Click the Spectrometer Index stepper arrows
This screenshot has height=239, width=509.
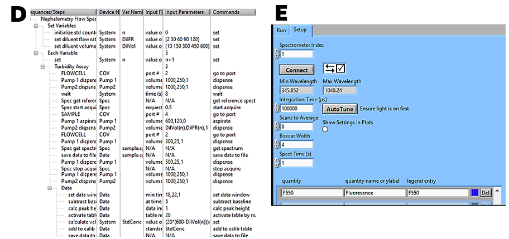click(277, 54)
